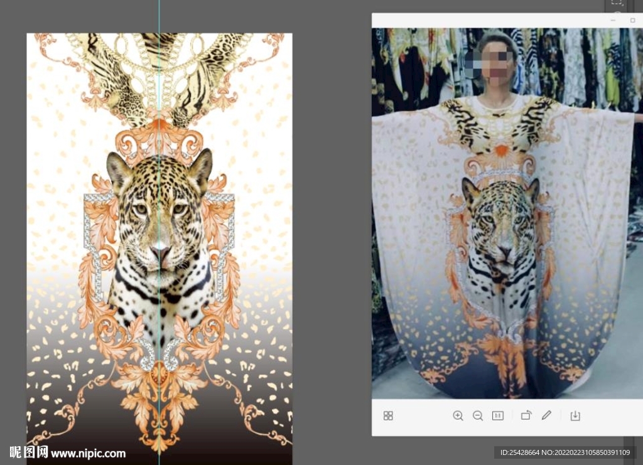Rotate the photo in the image viewer
This screenshot has width=643, height=465.
click(526, 415)
